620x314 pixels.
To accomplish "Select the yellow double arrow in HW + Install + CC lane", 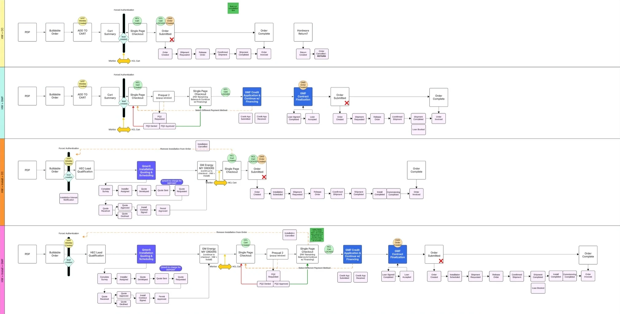I will [x=220, y=183].
